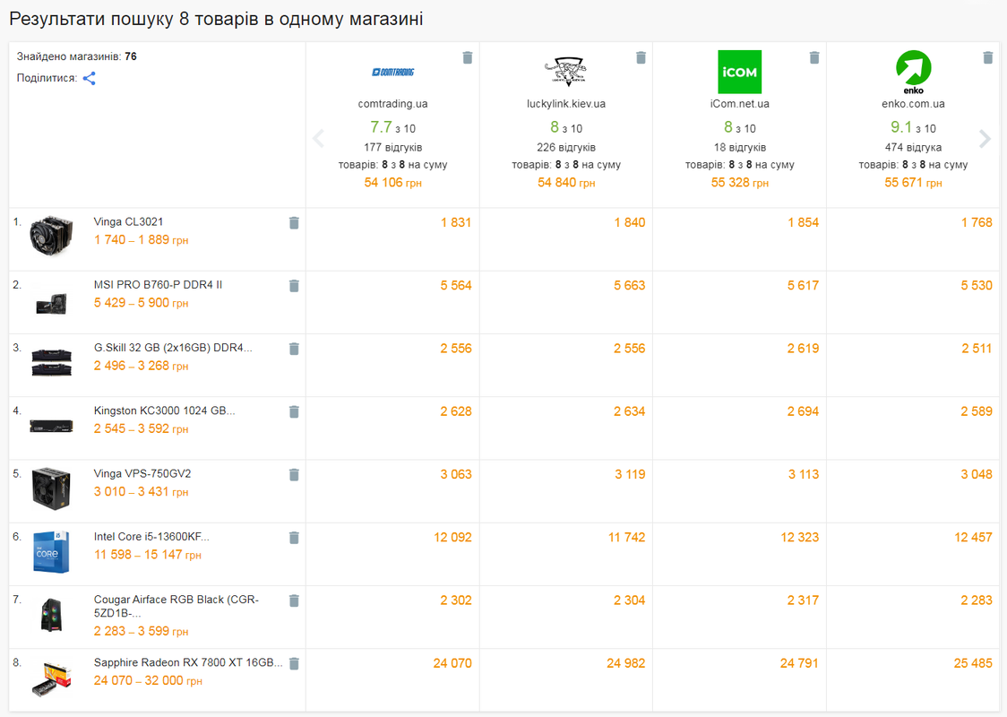
Task: Open the luckylink.kiev.ua store logo
Action: (x=566, y=72)
